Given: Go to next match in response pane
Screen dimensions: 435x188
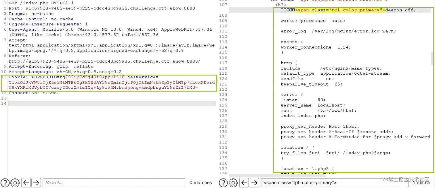Looking at the screenshot, I should pyautogui.click(x=254, y=183).
